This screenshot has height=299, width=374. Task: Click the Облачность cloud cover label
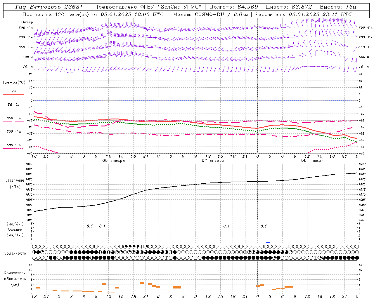point(15,253)
